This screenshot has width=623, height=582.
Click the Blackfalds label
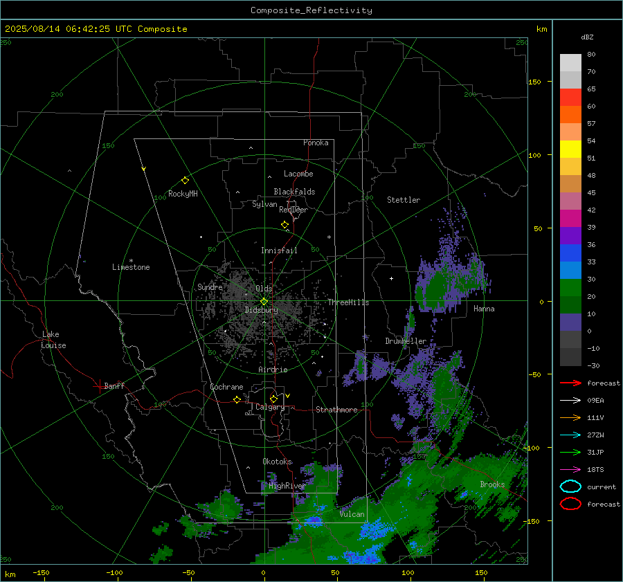click(294, 192)
